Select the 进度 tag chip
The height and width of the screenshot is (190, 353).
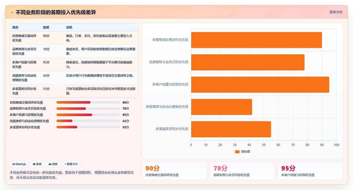[x=53, y=164]
